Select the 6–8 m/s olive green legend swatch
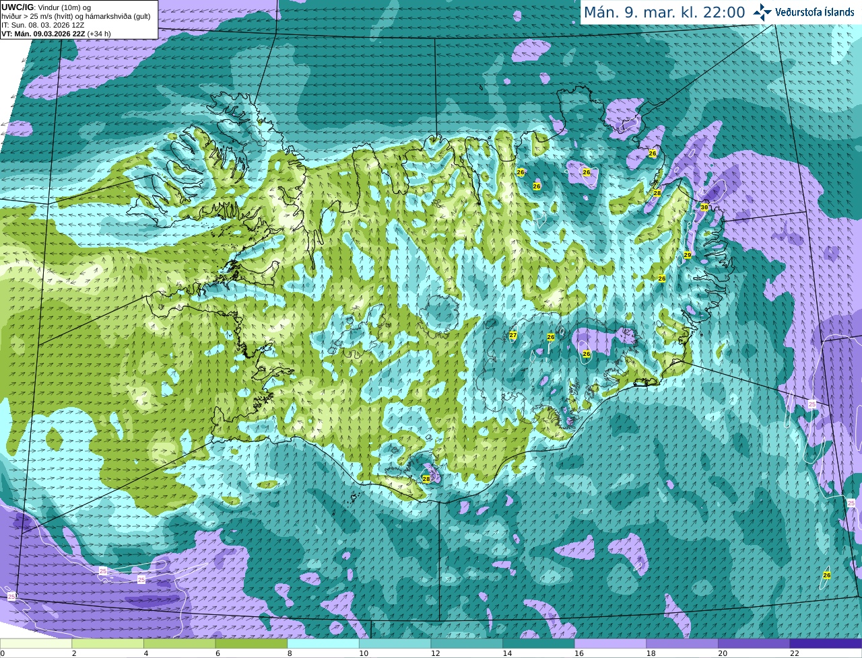This screenshot has width=862, height=658. point(251,643)
